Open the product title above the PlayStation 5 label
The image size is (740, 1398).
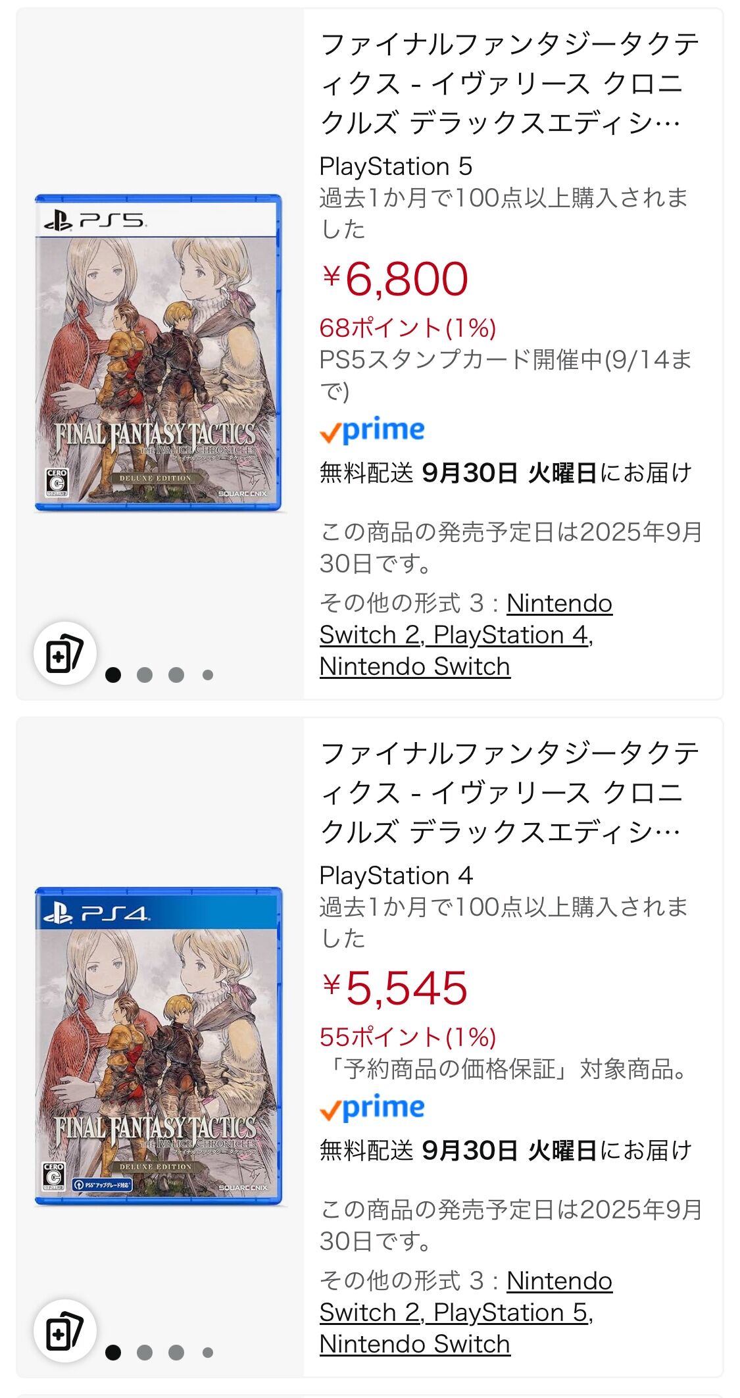[501, 84]
